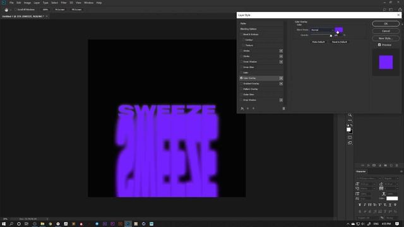Click the Faux Bold icon in Character panel
Viewport: 404px width, 227px height.
coord(360,205)
